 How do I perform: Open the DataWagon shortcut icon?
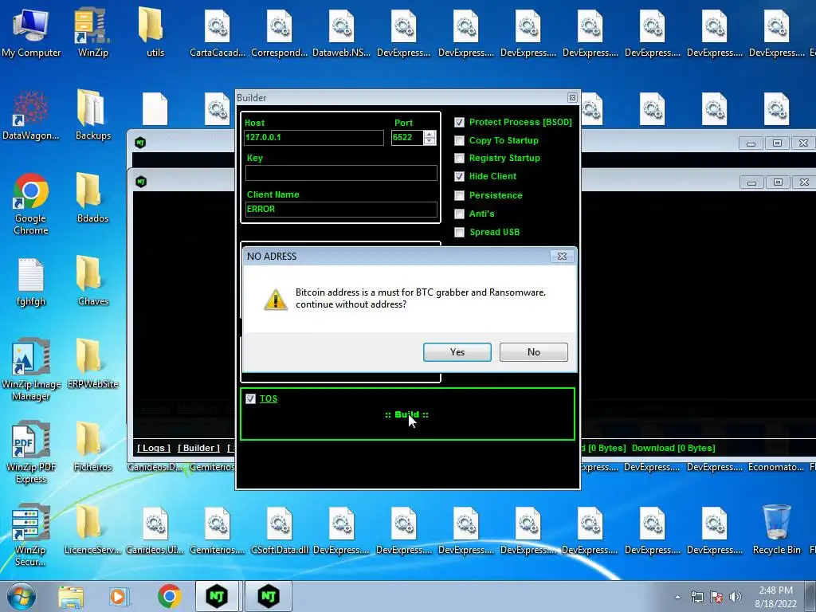click(31, 115)
